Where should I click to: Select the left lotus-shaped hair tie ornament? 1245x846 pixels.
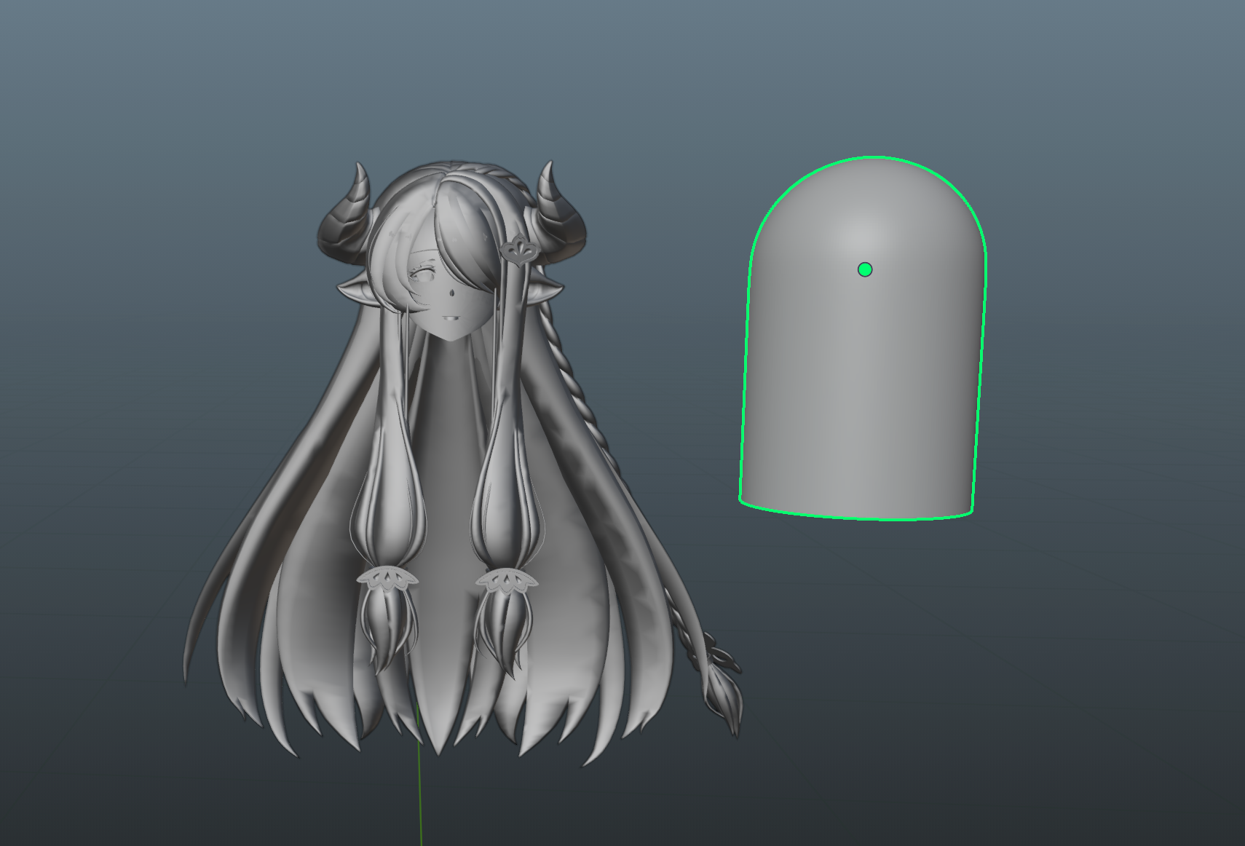point(387,579)
